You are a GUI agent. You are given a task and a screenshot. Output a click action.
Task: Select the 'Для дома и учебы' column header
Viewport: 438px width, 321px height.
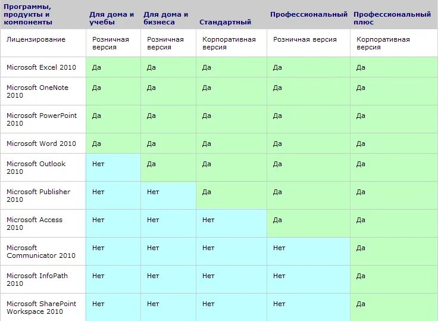[112, 18]
